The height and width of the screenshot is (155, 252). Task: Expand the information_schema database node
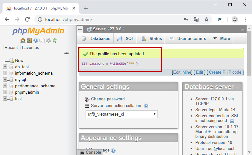5,73
